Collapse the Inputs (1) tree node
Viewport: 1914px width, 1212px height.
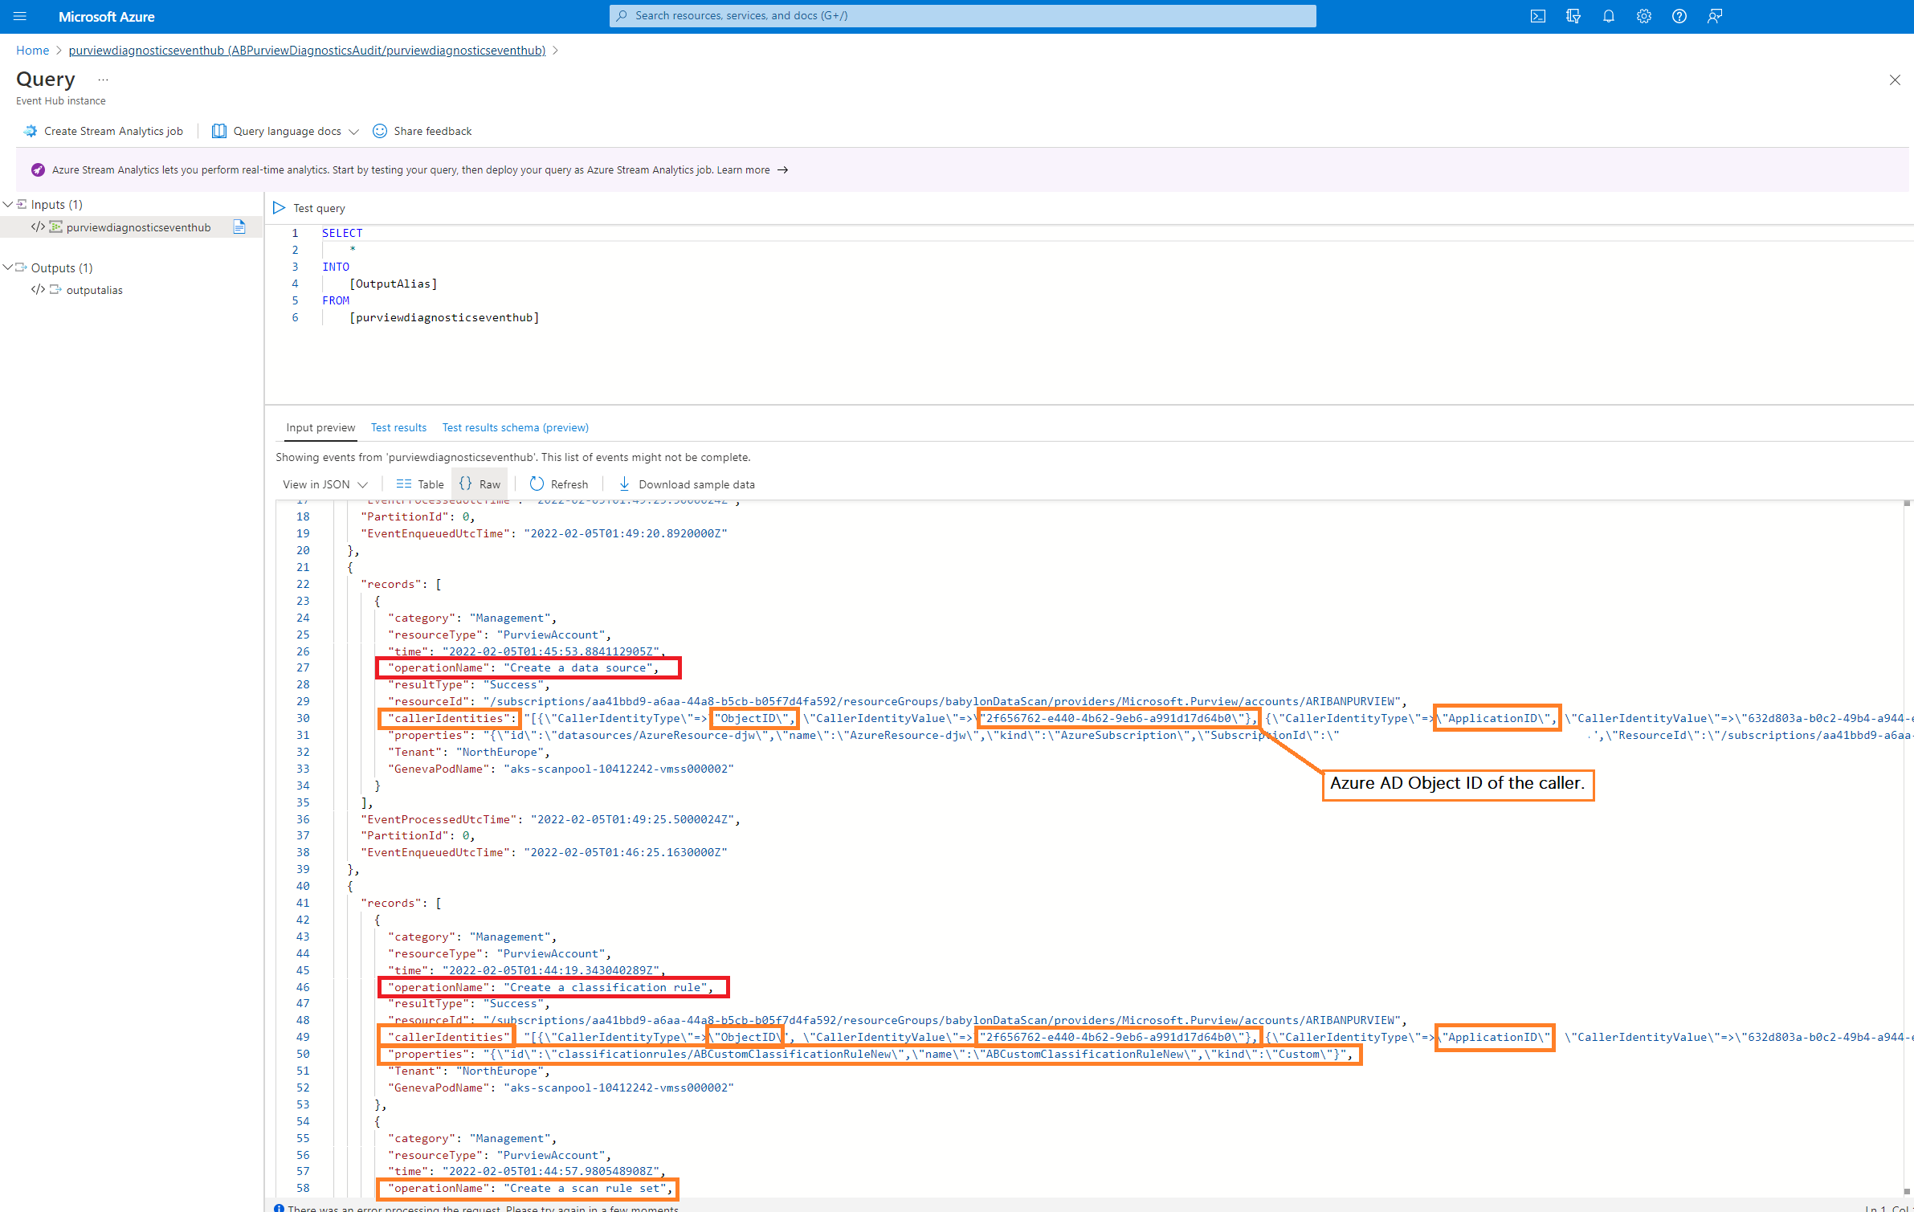(x=8, y=204)
